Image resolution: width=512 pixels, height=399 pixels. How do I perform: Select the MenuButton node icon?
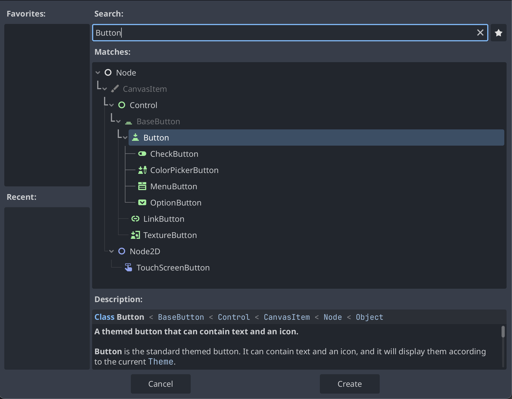(142, 186)
